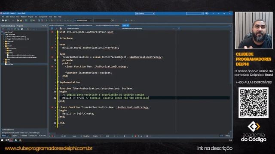This screenshot has width=275, height=154.
Task: Open the Tools menu
Action: click(50, 17)
